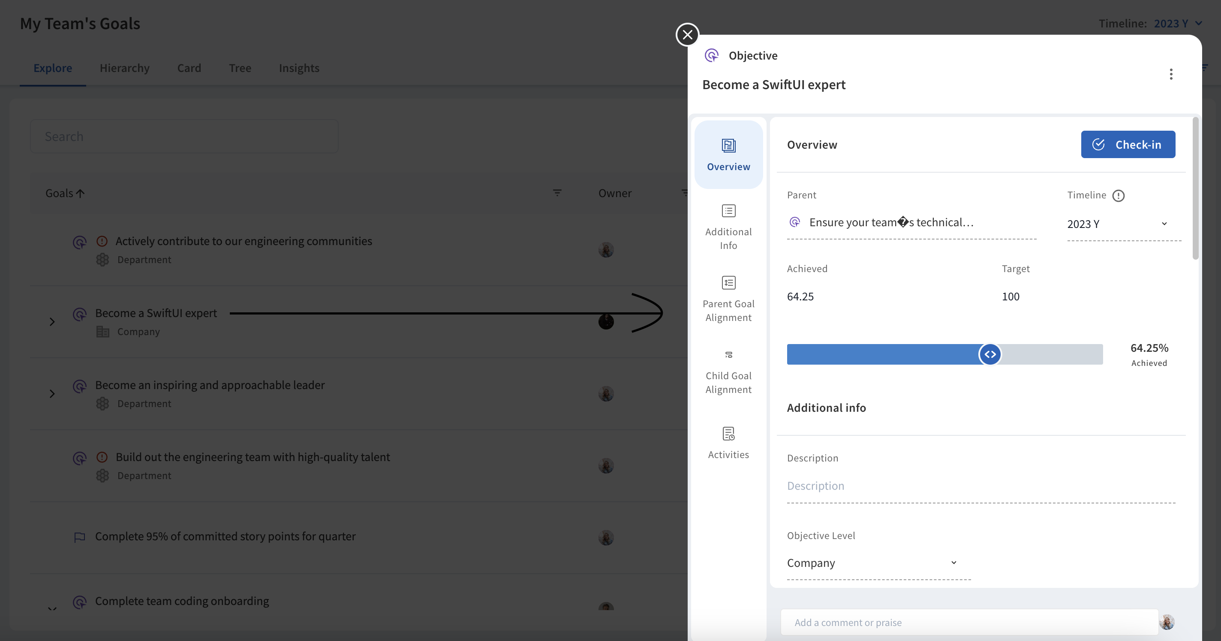1221x641 pixels.
Task: Click the parent goal 'Ensure your team's technical…'
Action: tap(891, 222)
